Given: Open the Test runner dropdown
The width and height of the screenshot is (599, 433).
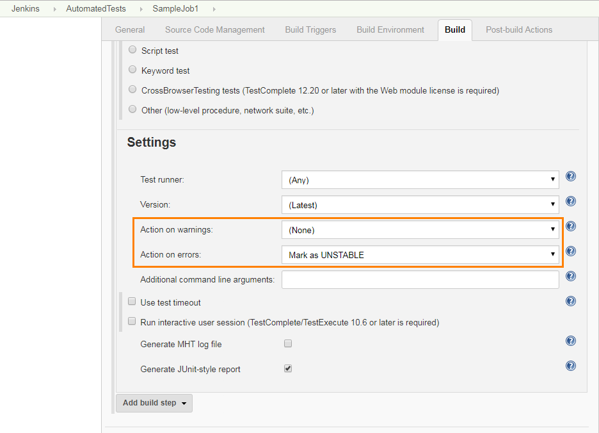Looking at the screenshot, I should coord(420,180).
